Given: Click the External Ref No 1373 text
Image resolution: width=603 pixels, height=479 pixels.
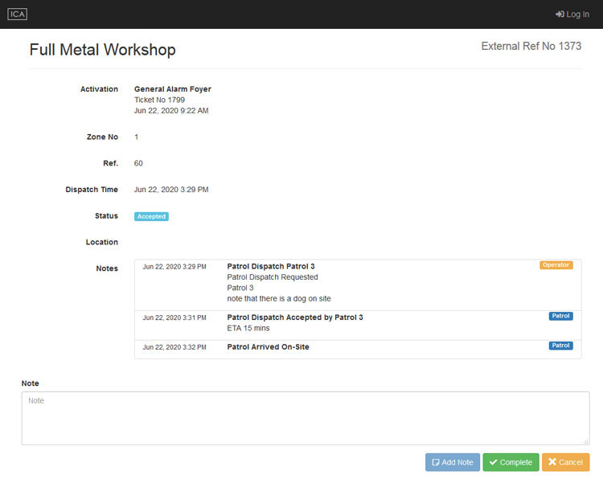Looking at the screenshot, I should pyautogui.click(x=531, y=47).
